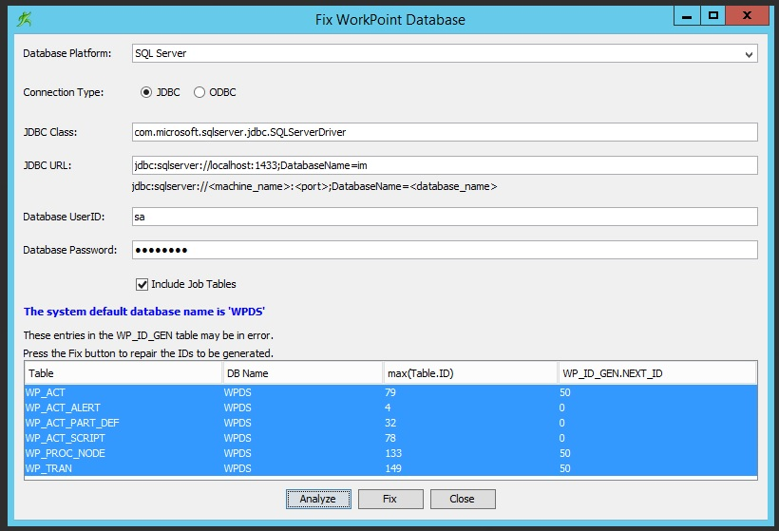This screenshot has width=779, height=531.
Task: Click into the JDBC URL field
Action: [445, 166]
